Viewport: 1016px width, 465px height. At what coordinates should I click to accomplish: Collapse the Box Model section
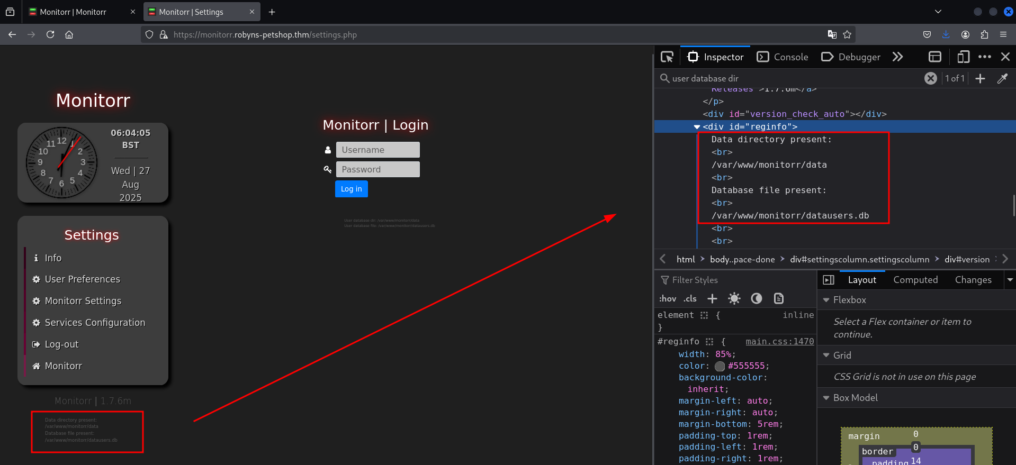(826, 398)
